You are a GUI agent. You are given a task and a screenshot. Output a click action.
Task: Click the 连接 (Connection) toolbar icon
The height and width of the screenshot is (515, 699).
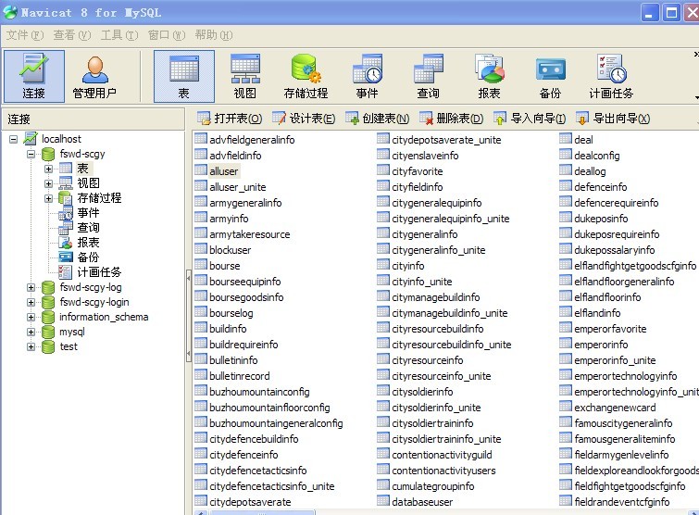coord(33,76)
